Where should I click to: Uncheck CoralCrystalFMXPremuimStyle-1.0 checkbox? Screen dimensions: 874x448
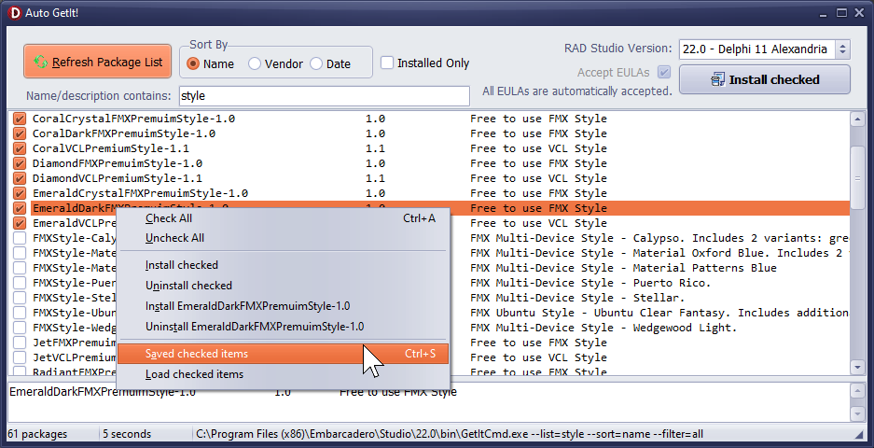pyautogui.click(x=20, y=119)
